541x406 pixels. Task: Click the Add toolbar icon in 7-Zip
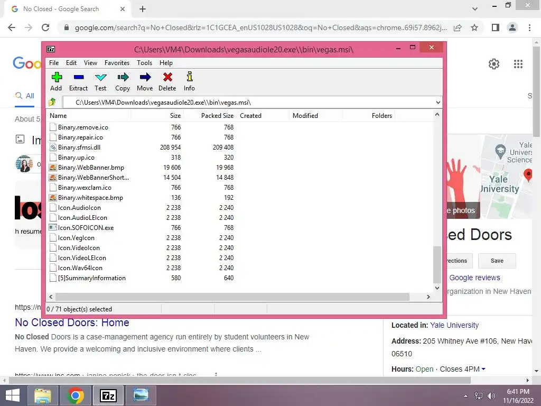(56, 77)
